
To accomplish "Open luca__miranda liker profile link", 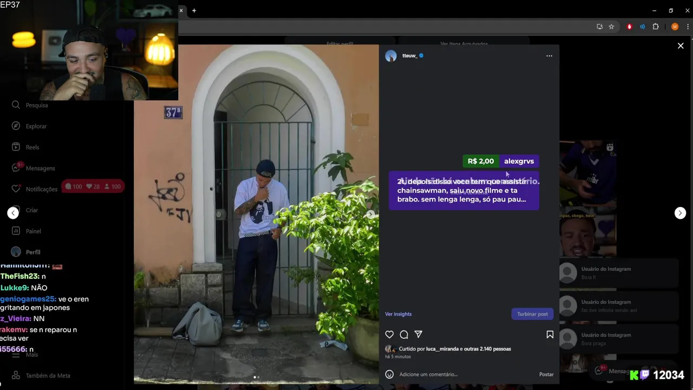I will click(x=442, y=349).
